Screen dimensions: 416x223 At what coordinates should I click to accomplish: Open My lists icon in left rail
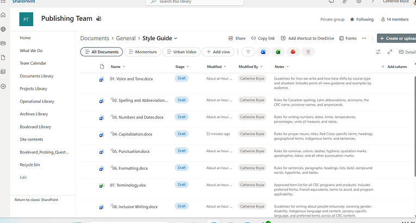[x=3, y=72]
